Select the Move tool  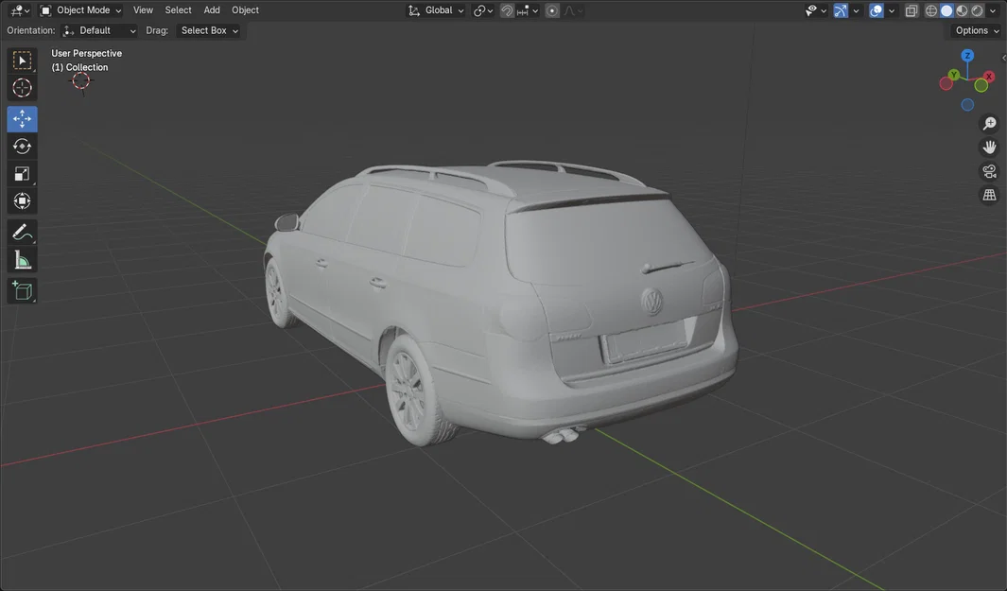(x=21, y=118)
